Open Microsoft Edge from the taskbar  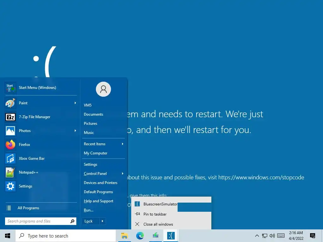(x=140, y=236)
